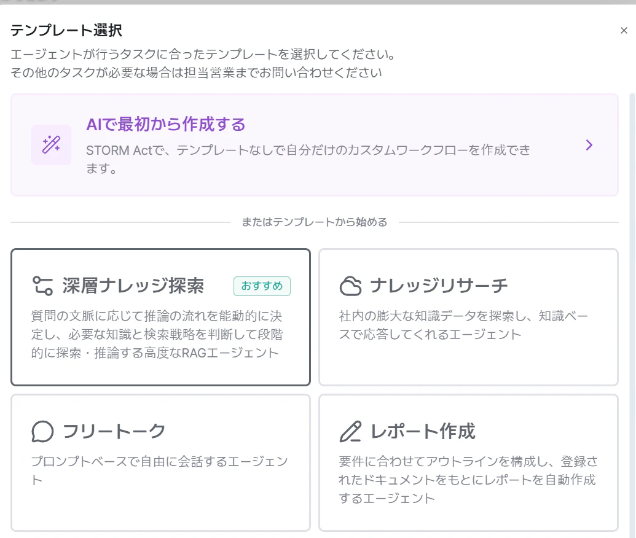Click the template dialog vertical scrollbar
636x538 pixels.
632,316
